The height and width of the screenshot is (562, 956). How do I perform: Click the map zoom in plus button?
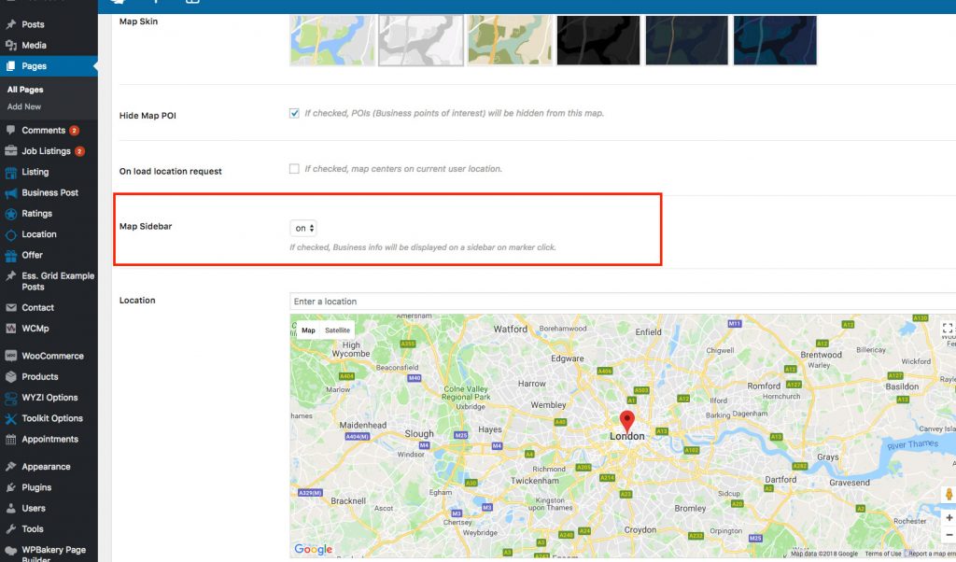(x=950, y=517)
